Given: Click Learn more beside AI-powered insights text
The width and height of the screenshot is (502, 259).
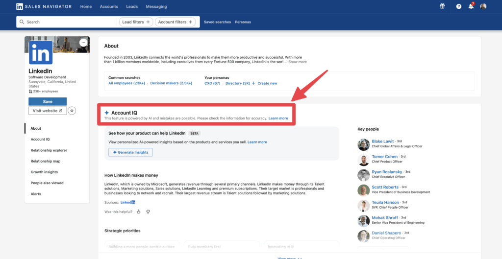Looking at the screenshot, I should [257, 142].
